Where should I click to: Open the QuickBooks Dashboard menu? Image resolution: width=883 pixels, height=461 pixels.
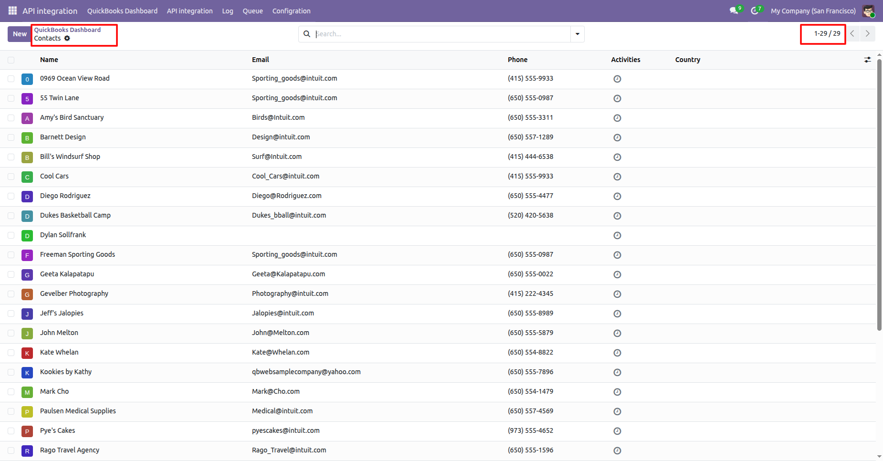click(122, 11)
